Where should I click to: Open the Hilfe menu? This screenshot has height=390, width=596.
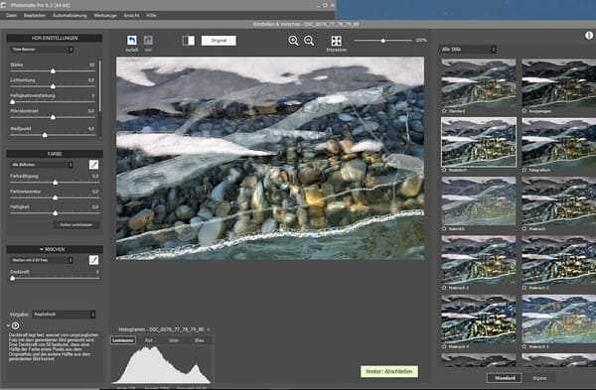coord(151,16)
